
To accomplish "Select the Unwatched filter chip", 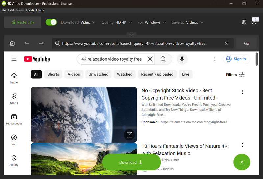I will (98, 74).
